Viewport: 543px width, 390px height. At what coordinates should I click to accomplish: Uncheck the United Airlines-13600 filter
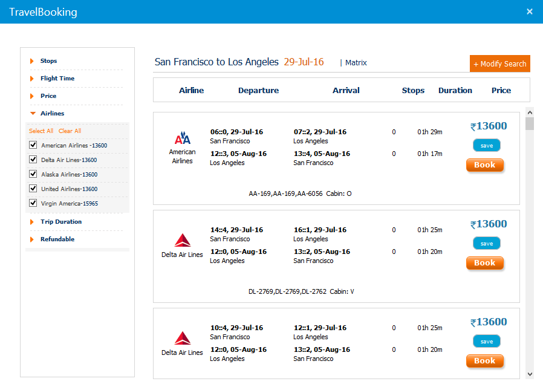(33, 189)
